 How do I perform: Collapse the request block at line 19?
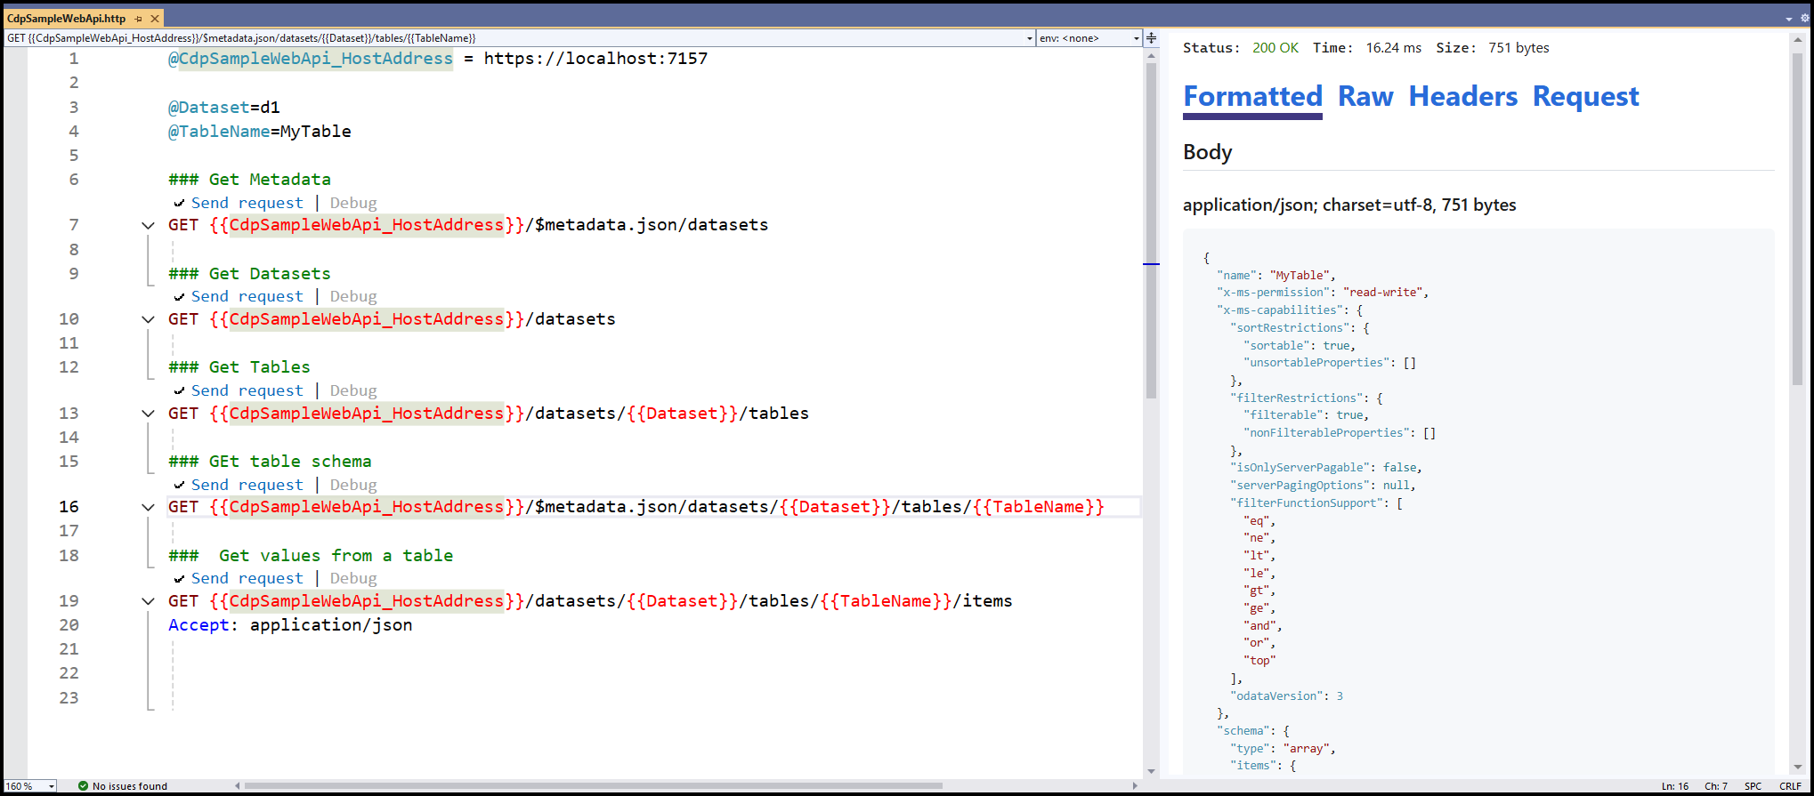tap(148, 601)
